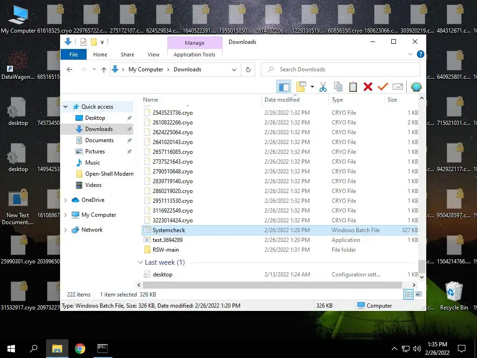Open Quick Access Toolbar customize dropdown
This screenshot has width=477, height=358.
coord(102,42)
